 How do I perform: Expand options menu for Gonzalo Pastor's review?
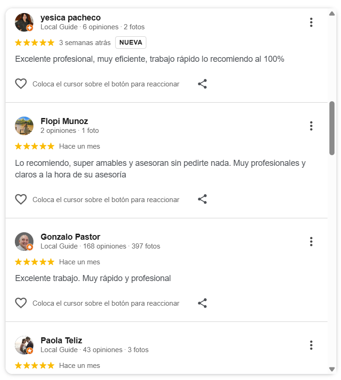[x=311, y=242]
